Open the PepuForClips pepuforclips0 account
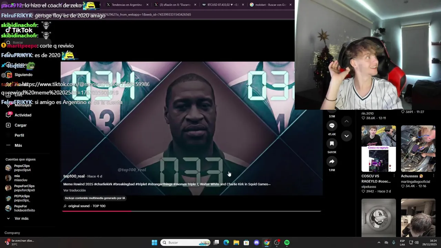 tap(20, 188)
